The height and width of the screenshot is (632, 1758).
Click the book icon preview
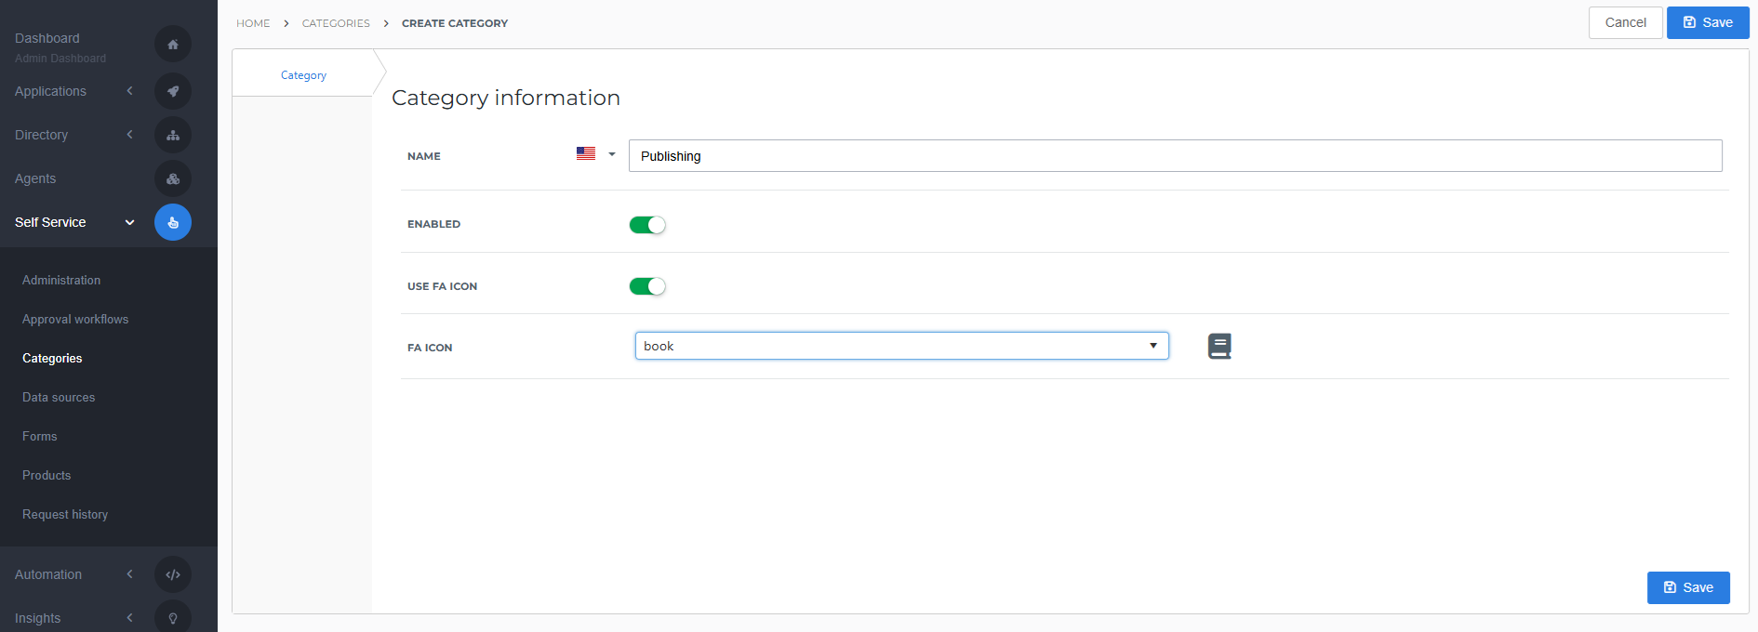[x=1219, y=347]
